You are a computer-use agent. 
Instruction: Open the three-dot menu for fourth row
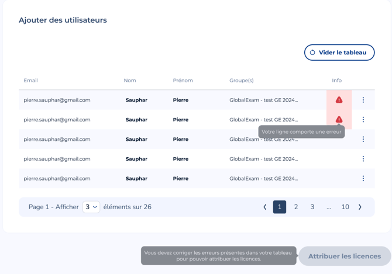tap(363, 159)
